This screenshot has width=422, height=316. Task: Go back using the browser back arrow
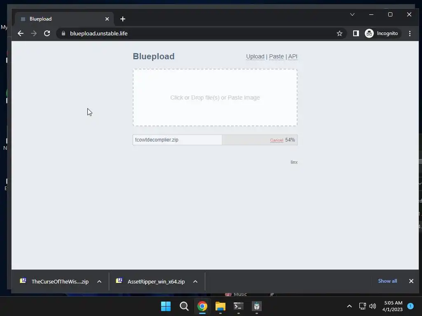(x=21, y=33)
